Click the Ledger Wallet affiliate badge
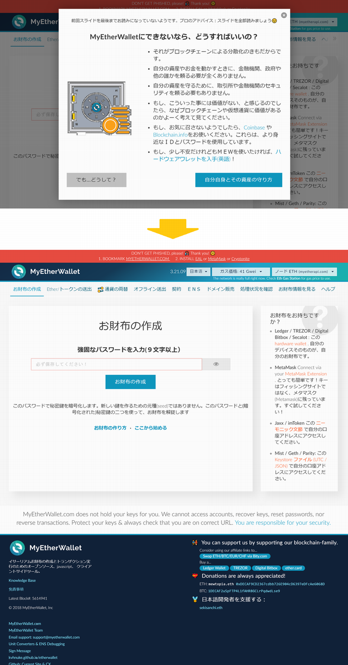The image size is (348, 665). click(214, 568)
